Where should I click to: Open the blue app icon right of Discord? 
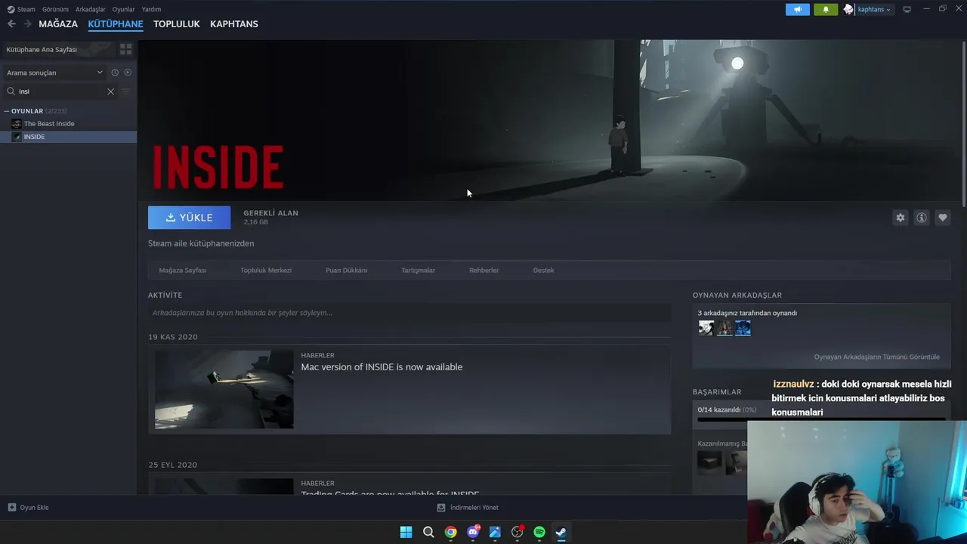(x=495, y=532)
